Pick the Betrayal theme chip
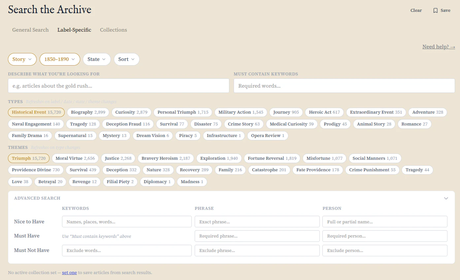The height and width of the screenshot is (280, 460). [50, 182]
